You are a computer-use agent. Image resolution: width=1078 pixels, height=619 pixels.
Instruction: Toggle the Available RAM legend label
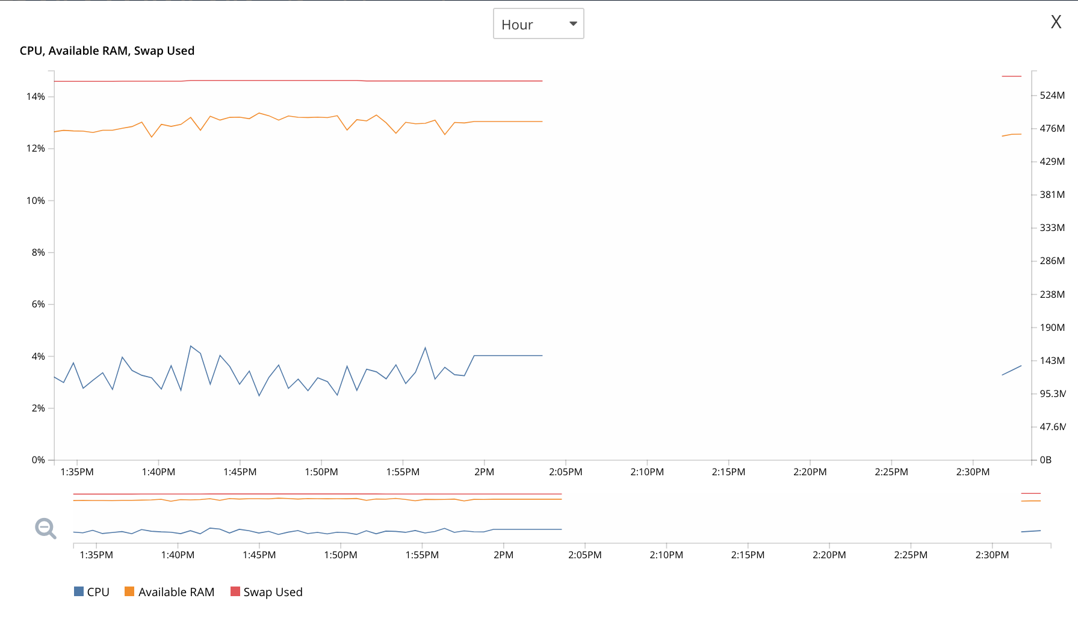click(x=176, y=592)
